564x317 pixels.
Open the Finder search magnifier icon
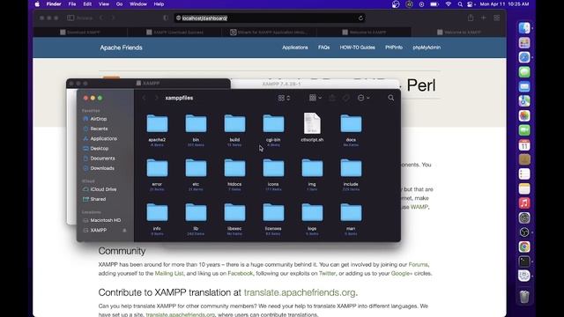click(x=391, y=98)
